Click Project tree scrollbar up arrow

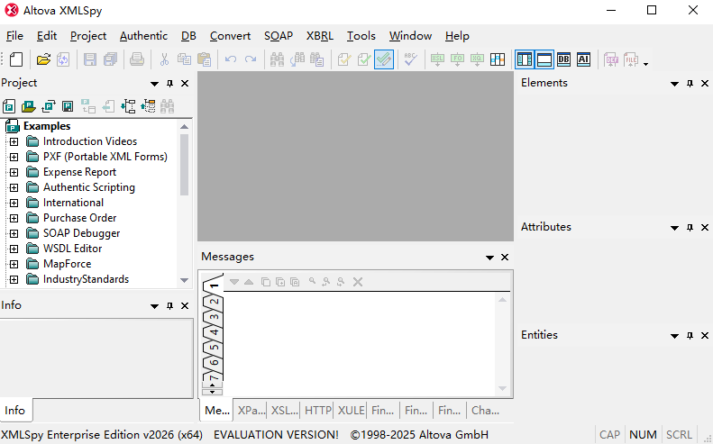pos(184,127)
